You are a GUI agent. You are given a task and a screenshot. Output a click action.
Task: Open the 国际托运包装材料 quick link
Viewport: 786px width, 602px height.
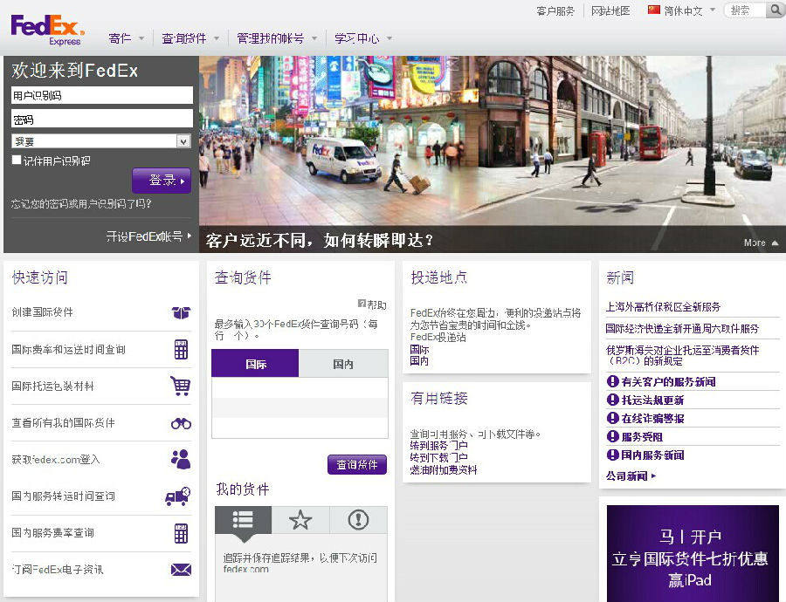point(52,386)
